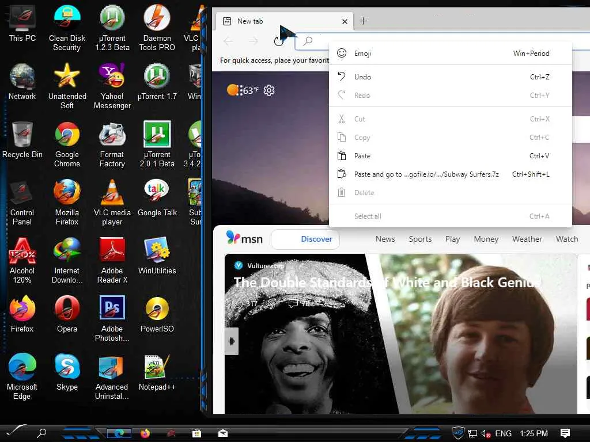Open Firefox desktop icon
Screen dimensions: 590x442
coord(22,314)
